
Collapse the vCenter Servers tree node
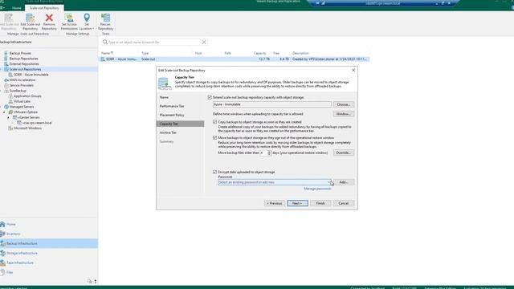coord(9,117)
